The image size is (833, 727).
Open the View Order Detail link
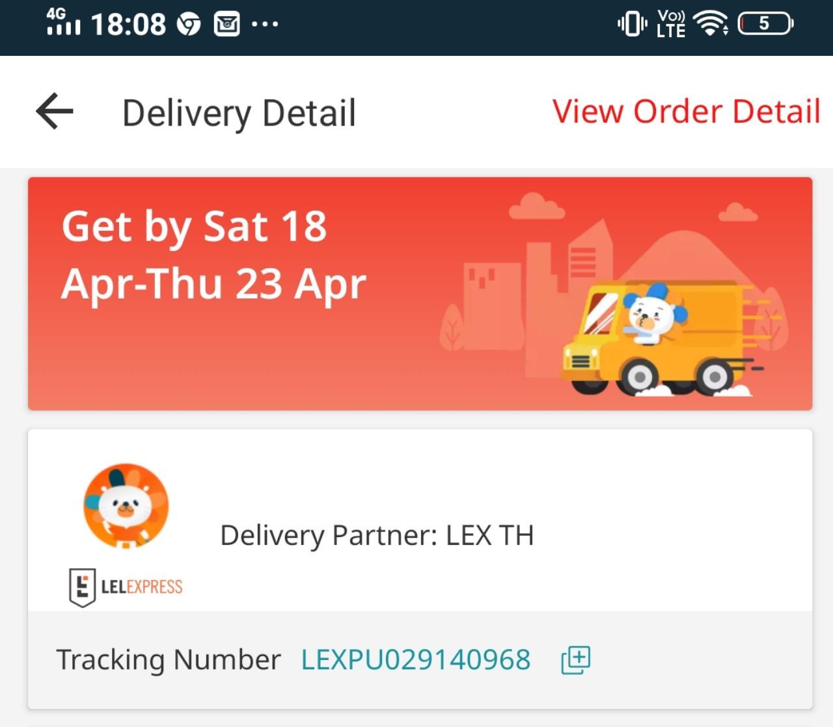click(687, 111)
